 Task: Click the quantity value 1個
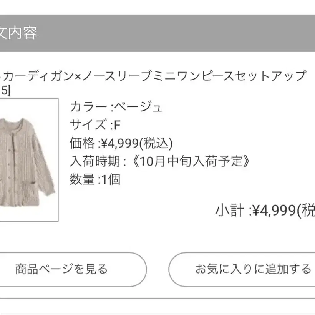click(110, 180)
